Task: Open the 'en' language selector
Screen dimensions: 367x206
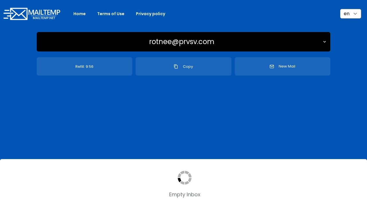Action: [x=350, y=14]
